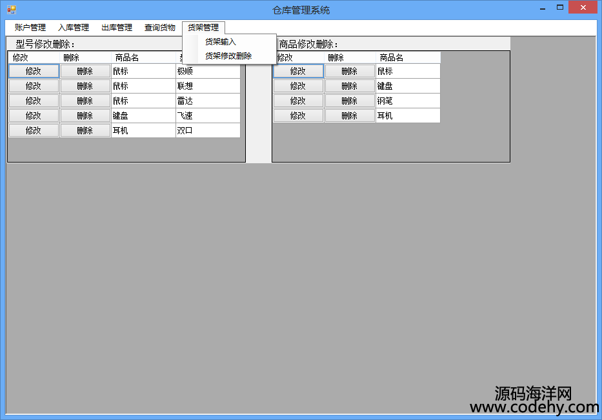Maximize the 仓库管理系统 window

click(x=560, y=8)
